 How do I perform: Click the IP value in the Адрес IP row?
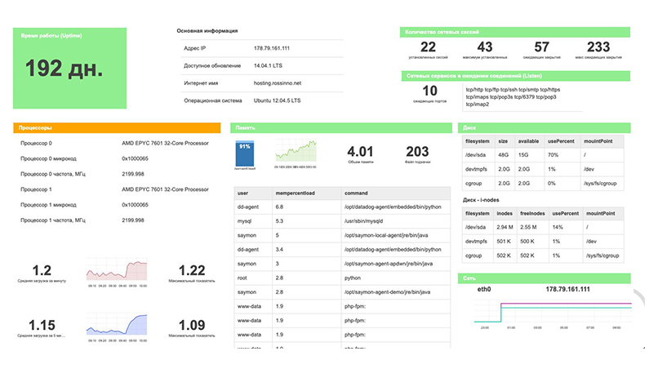click(272, 48)
